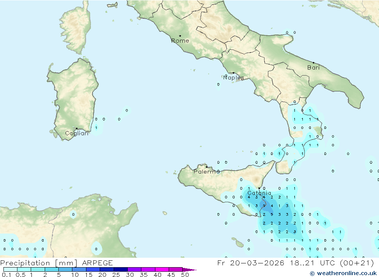Select the 2–5 mm legend color swatch
This screenshot has height=277, width=379.
pyautogui.click(x=52, y=269)
